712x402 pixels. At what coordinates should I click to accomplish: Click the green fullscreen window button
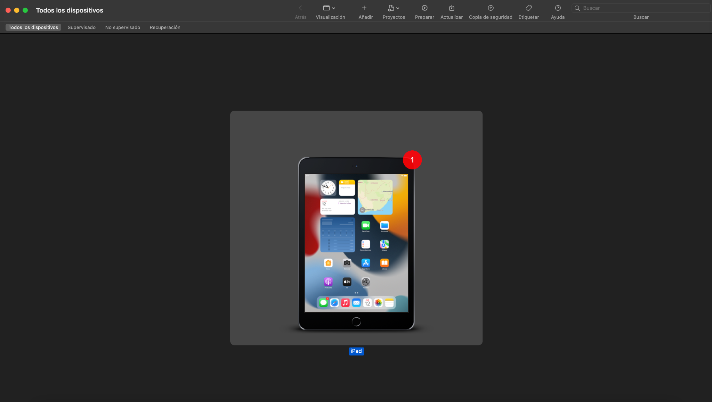pos(25,10)
